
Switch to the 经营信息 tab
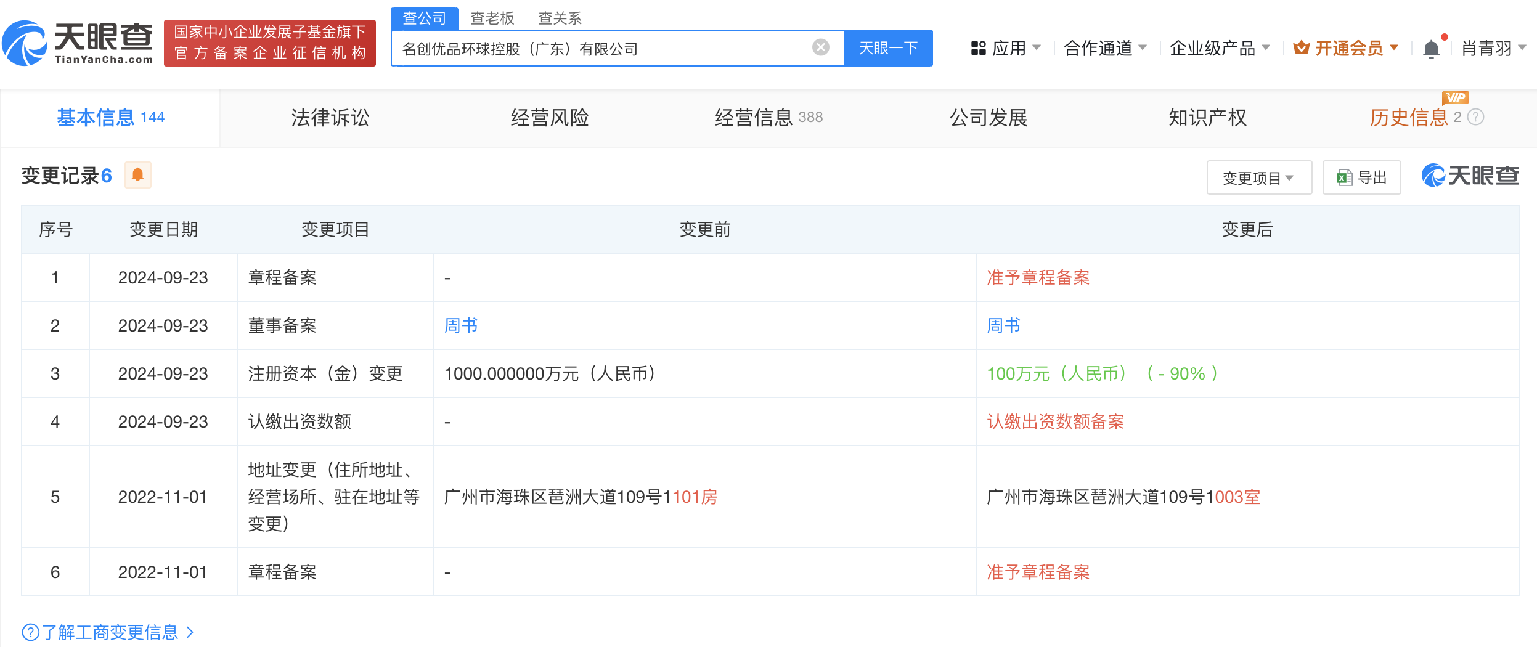[768, 118]
